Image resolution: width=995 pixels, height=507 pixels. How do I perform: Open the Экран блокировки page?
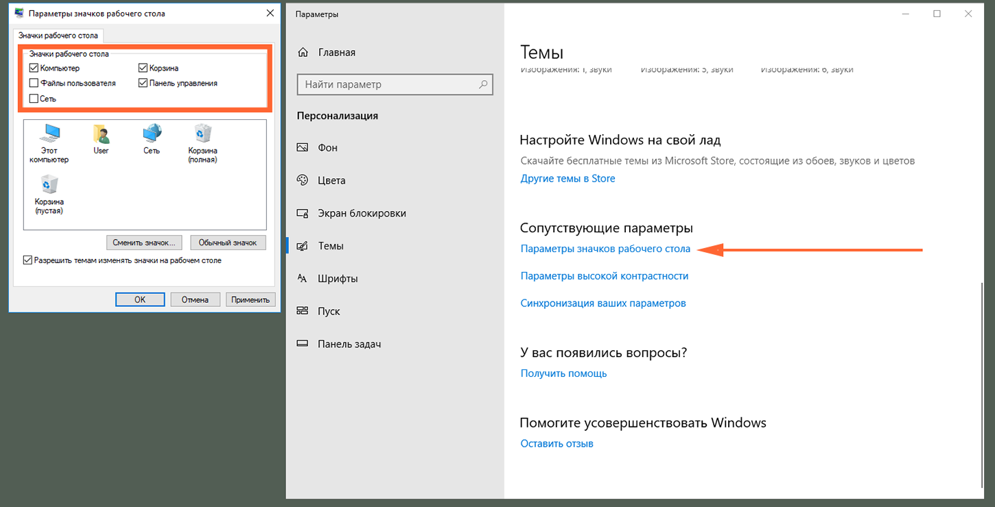tap(395, 213)
